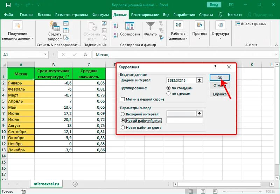The height and width of the screenshot is (194, 280).
Task: Sort ascending with the А-Я icon
Action: pyautogui.click(x=116, y=26)
